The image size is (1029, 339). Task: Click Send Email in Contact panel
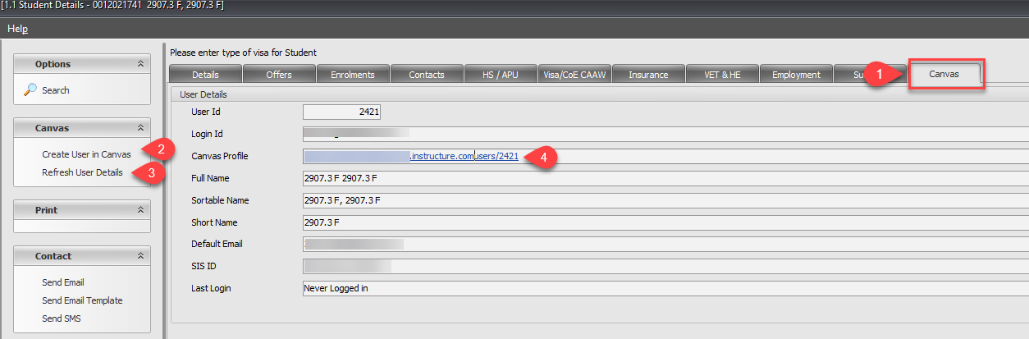(x=63, y=282)
